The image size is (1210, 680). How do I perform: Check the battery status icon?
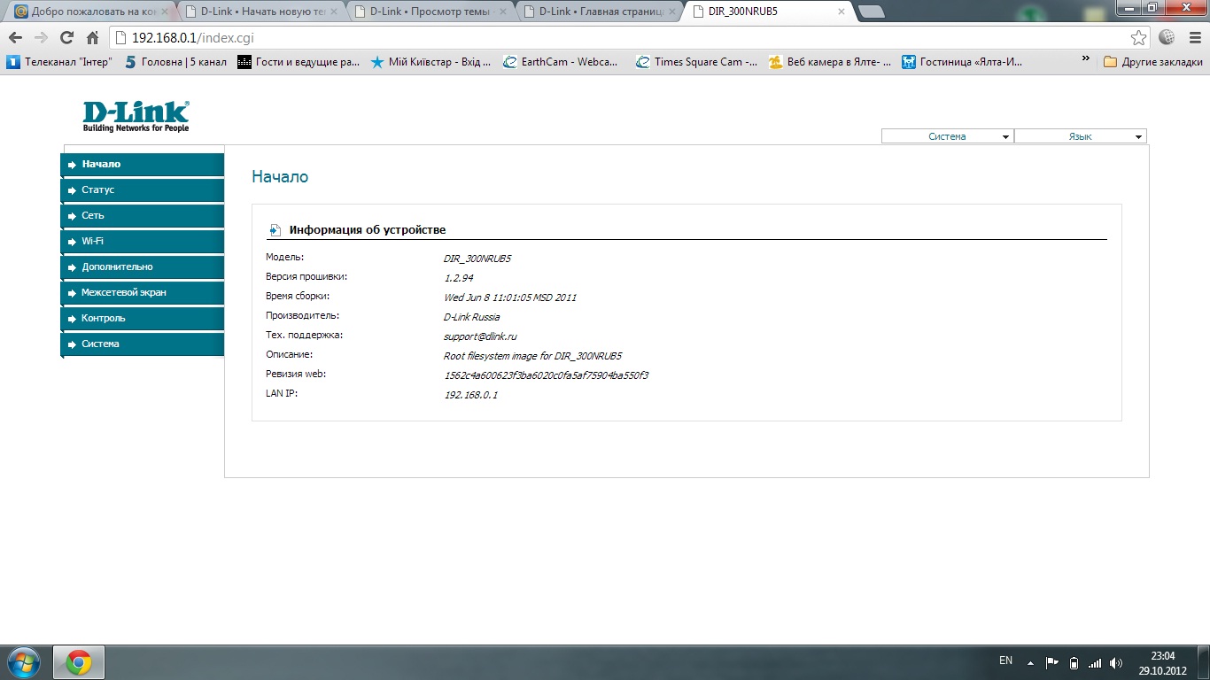click(x=1074, y=662)
